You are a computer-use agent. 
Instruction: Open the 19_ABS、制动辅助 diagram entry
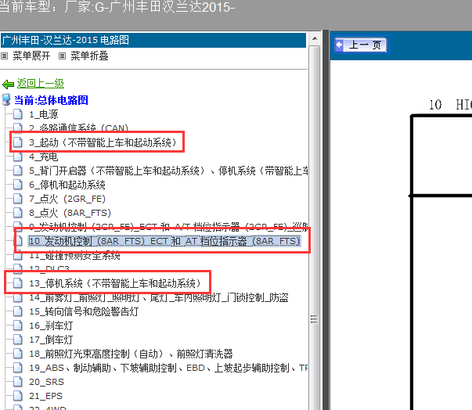coord(168,368)
